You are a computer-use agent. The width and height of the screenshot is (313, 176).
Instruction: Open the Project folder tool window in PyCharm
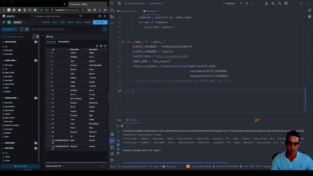coord(112,10)
